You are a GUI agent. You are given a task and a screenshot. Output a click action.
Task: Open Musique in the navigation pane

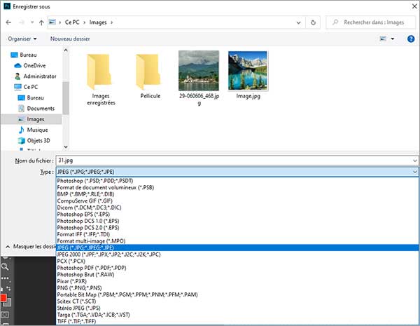tap(37, 130)
